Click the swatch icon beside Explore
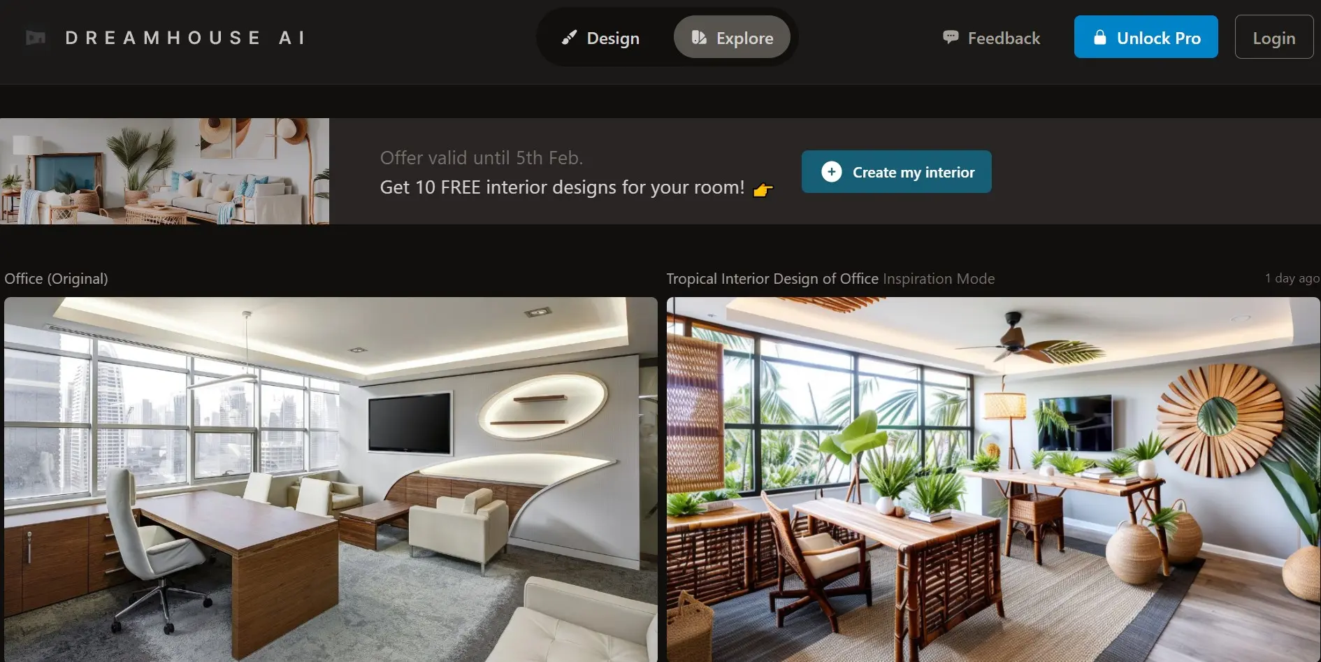The image size is (1321, 662). click(699, 38)
